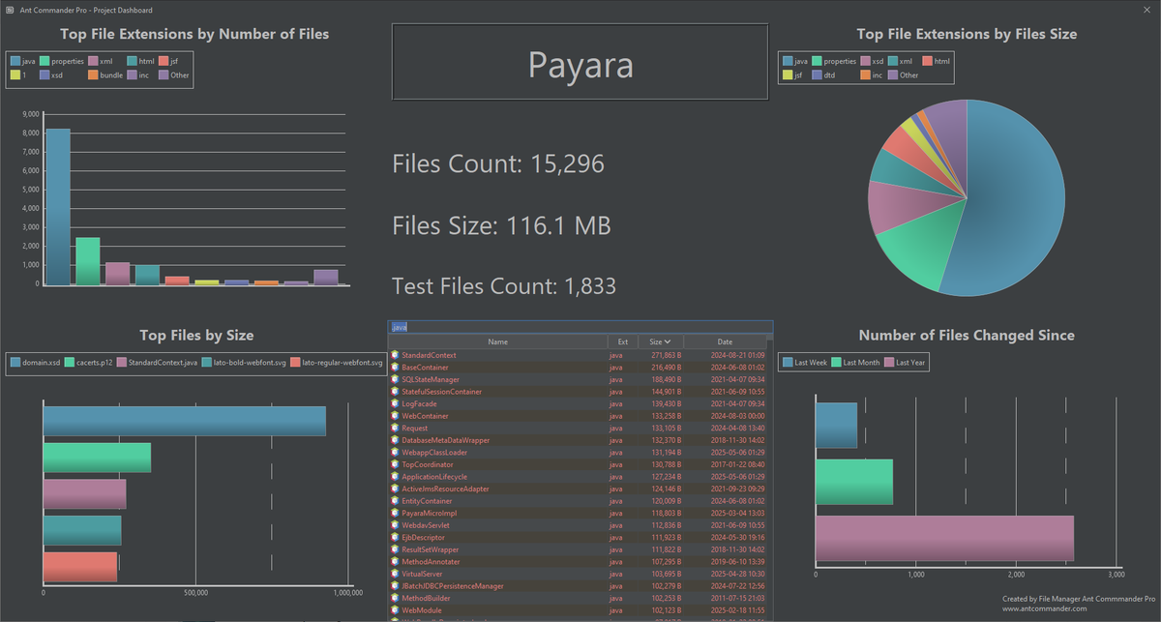Screen dimensions: 1161x622
Task: Click xml swatch in Number of Files legend
Action: point(94,61)
